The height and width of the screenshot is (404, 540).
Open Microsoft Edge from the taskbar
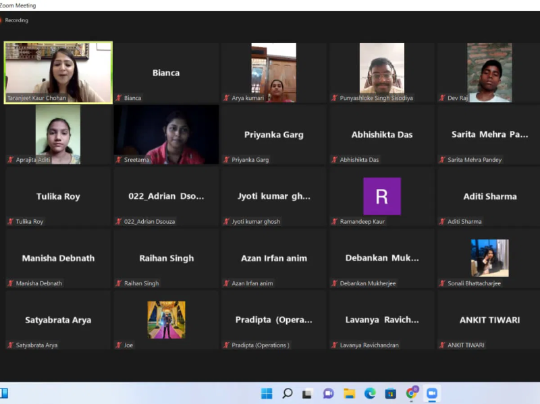point(370,393)
